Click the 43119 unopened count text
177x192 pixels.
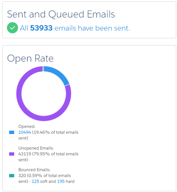click(25, 154)
